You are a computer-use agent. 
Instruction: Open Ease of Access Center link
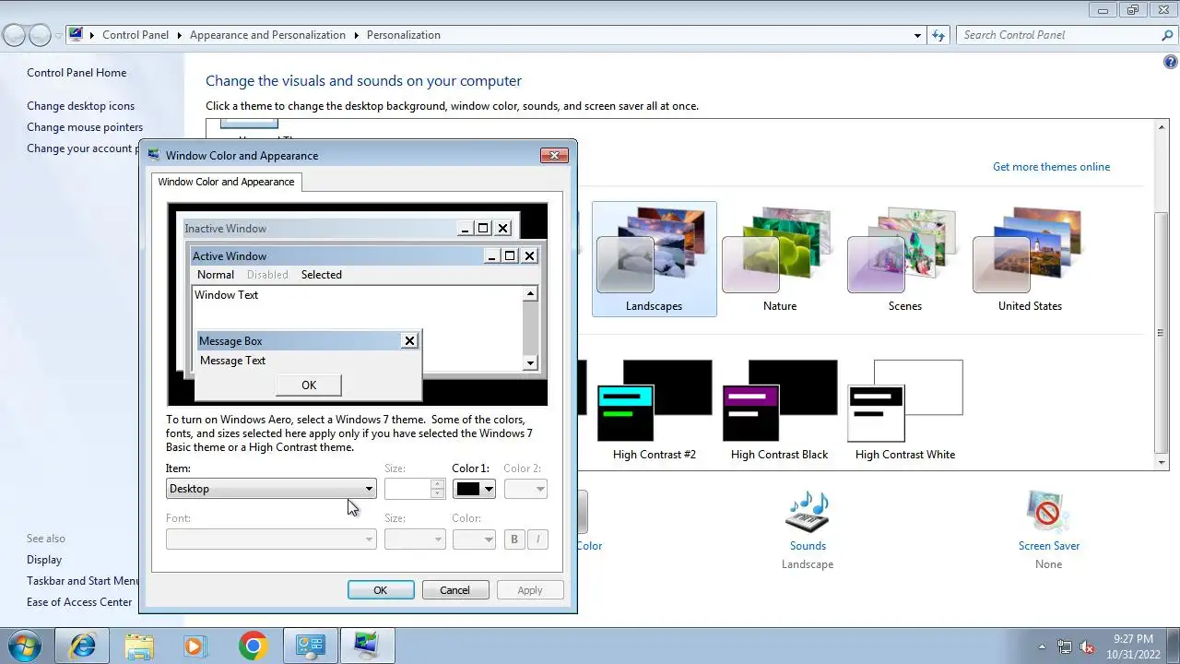(x=79, y=602)
